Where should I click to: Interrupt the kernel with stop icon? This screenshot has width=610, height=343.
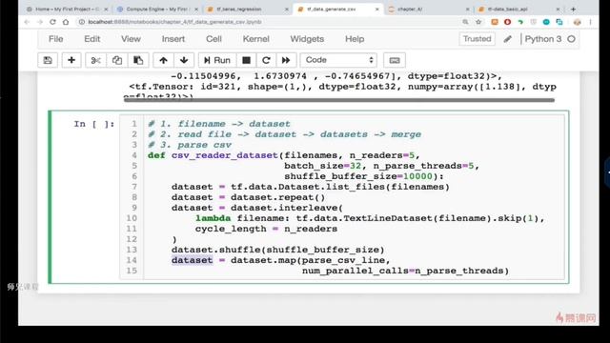pos(246,60)
